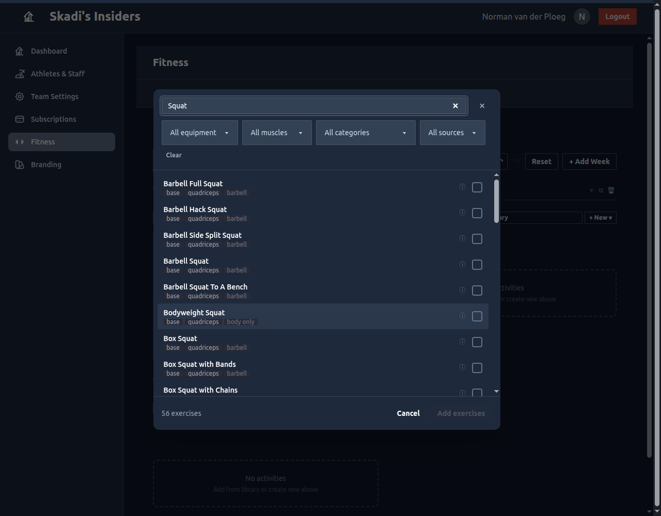This screenshot has width=661, height=516.
Task: Select the Barbell Full Squat exercise name
Action: (193, 184)
